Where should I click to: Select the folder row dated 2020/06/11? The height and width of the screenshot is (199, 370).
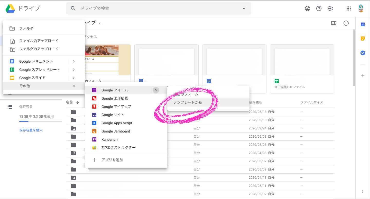[x=200, y=186]
